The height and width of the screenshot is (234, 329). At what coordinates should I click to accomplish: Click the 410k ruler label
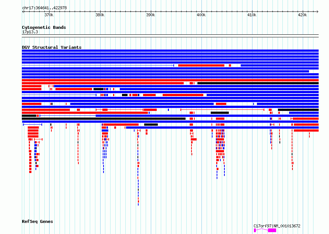[x=252, y=15]
